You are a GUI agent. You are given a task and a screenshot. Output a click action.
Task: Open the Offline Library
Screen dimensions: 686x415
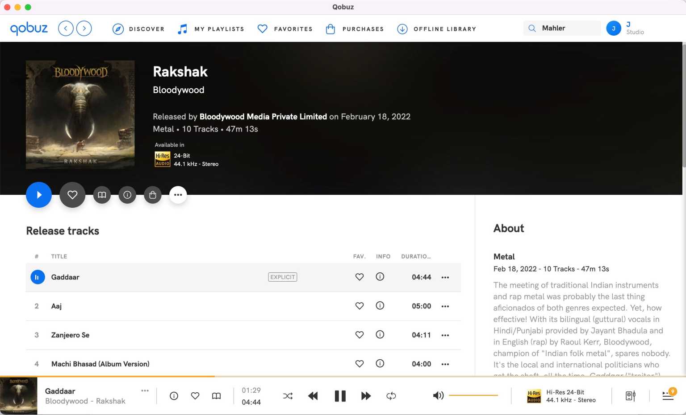(436, 29)
